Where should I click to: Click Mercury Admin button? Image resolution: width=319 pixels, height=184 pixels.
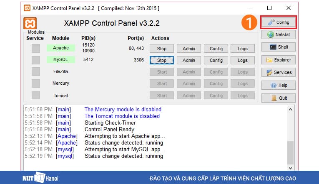189,83
